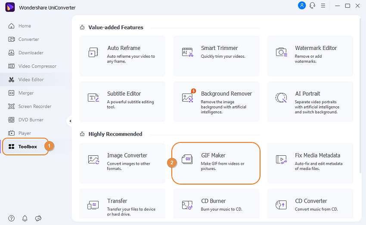
Task: Open the GIF Maker tool
Action: (216, 163)
